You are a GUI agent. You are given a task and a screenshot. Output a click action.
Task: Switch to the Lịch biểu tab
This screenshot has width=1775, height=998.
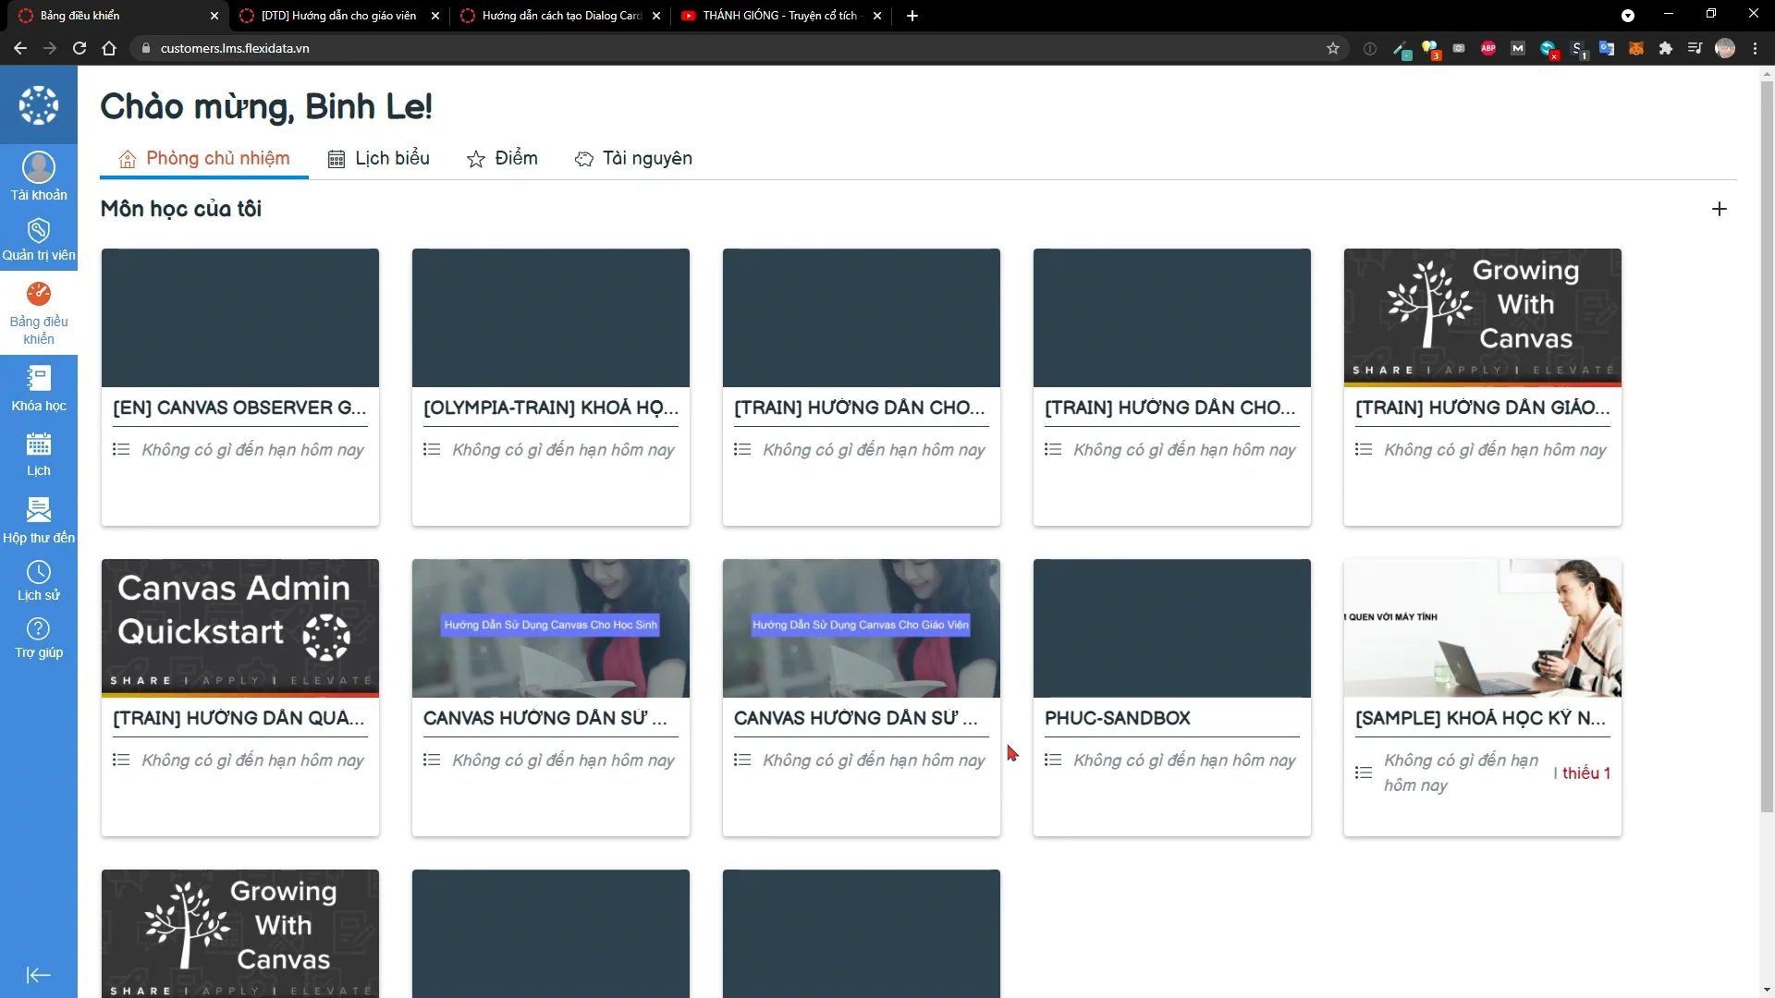[378, 158]
